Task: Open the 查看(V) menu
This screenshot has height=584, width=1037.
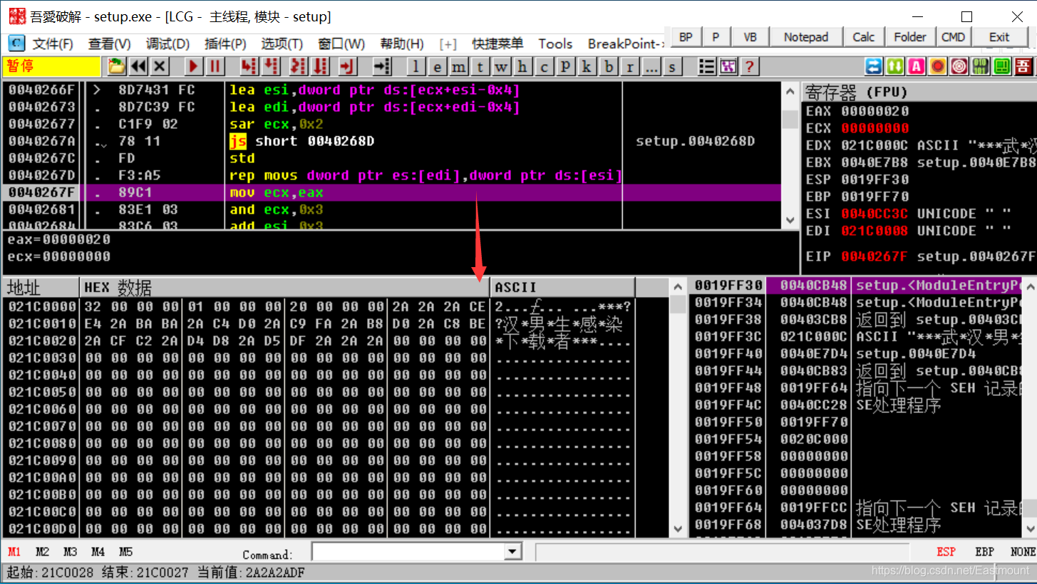Action: (x=109, y=43)
